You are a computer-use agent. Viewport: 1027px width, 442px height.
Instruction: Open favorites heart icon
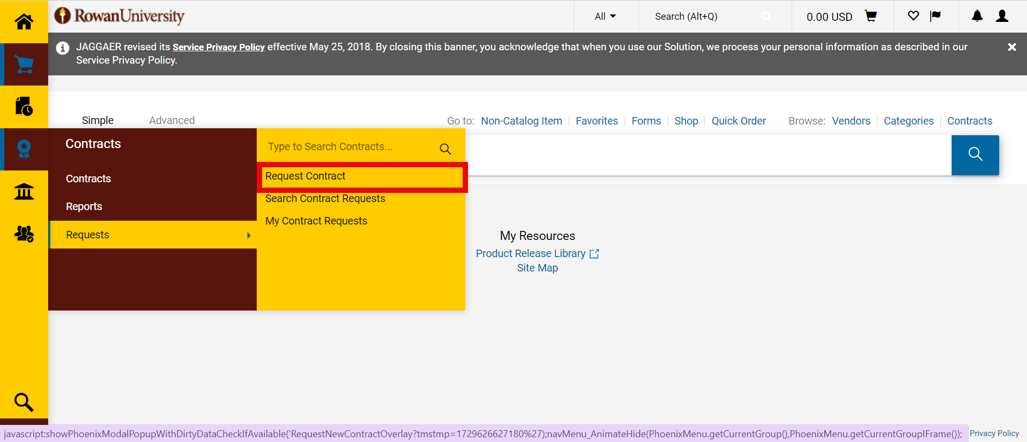(914, 16)
